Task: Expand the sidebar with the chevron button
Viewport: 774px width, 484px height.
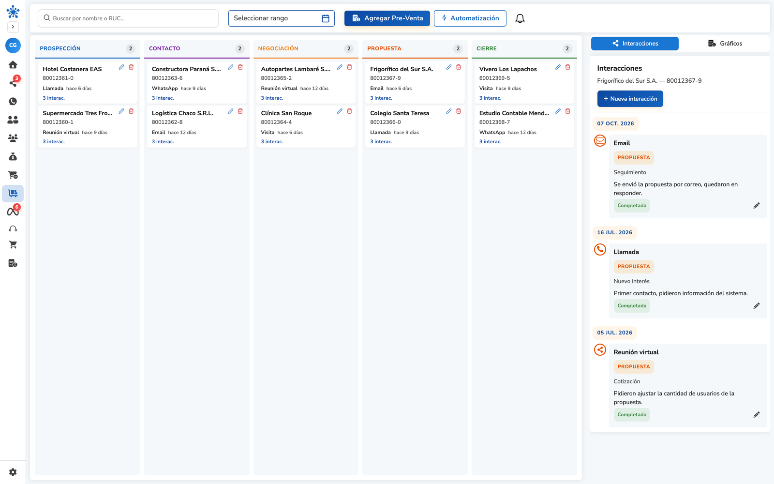Action: (13, 27)
